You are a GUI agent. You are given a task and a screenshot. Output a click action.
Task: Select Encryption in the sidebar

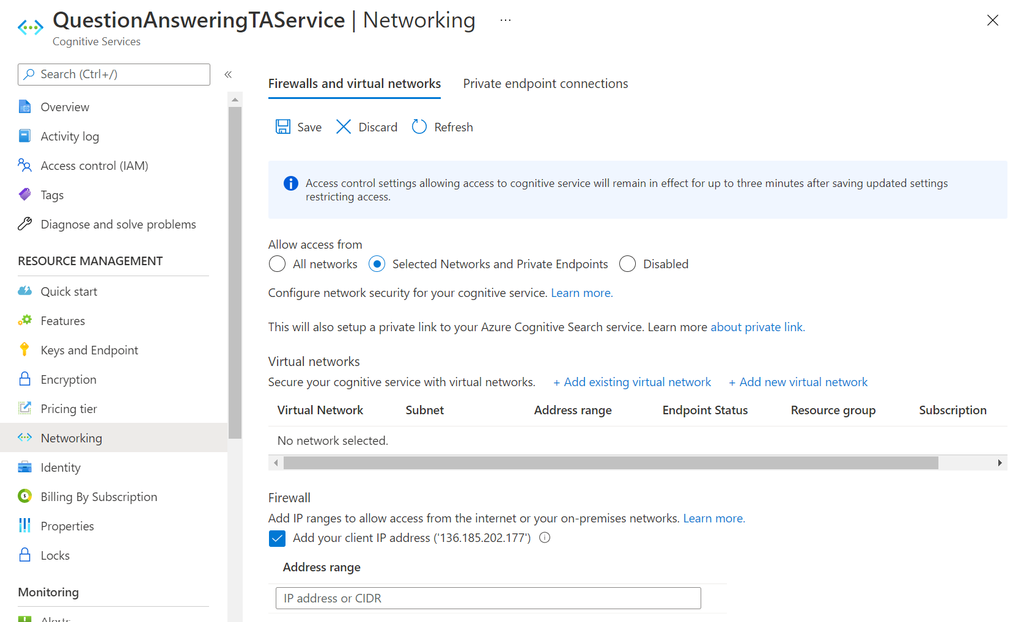point(68,379)
